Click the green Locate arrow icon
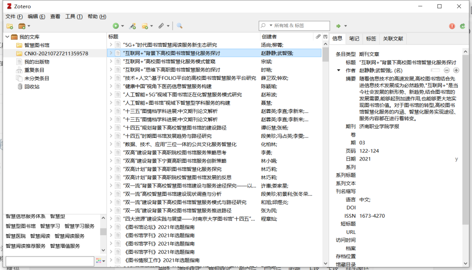This screenshot has height=270, width=472. click(x=338, y=26)
